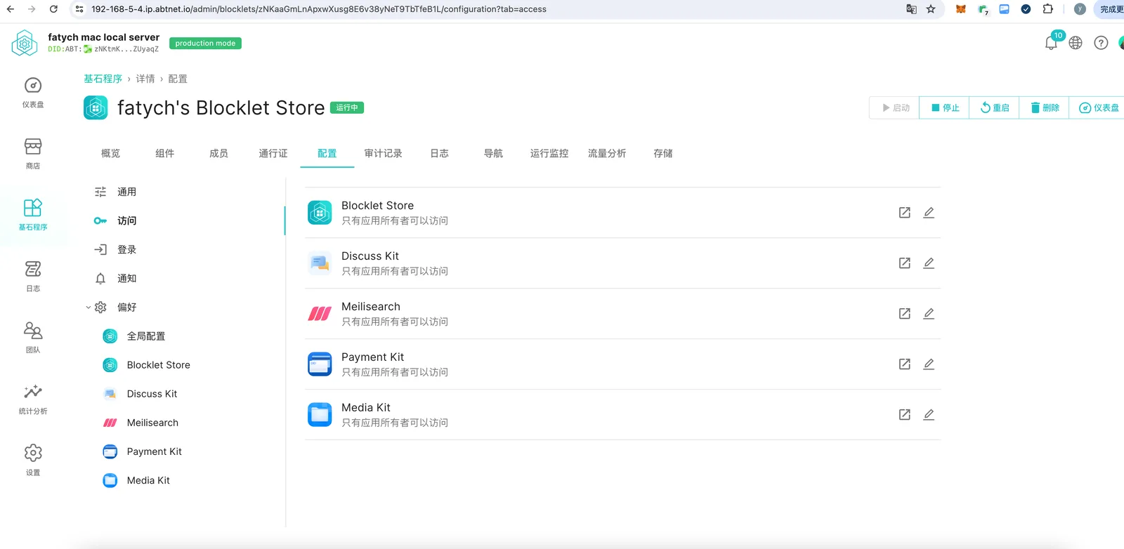
Task: Open Meilisearch access in new window
Action: coord(905,314)
